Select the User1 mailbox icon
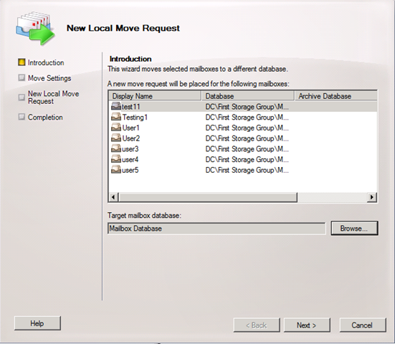Screen dimensions: 395x344 click(x=116, y=128)
